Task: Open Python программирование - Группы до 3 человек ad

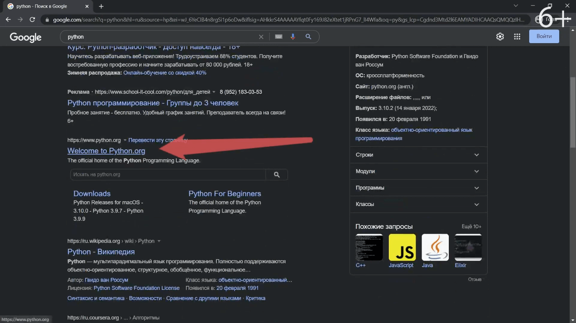Action: coord(153,103)
